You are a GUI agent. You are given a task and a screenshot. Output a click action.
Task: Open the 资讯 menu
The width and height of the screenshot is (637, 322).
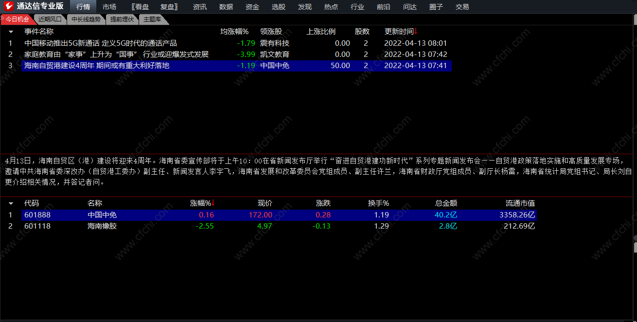point(200,7)
